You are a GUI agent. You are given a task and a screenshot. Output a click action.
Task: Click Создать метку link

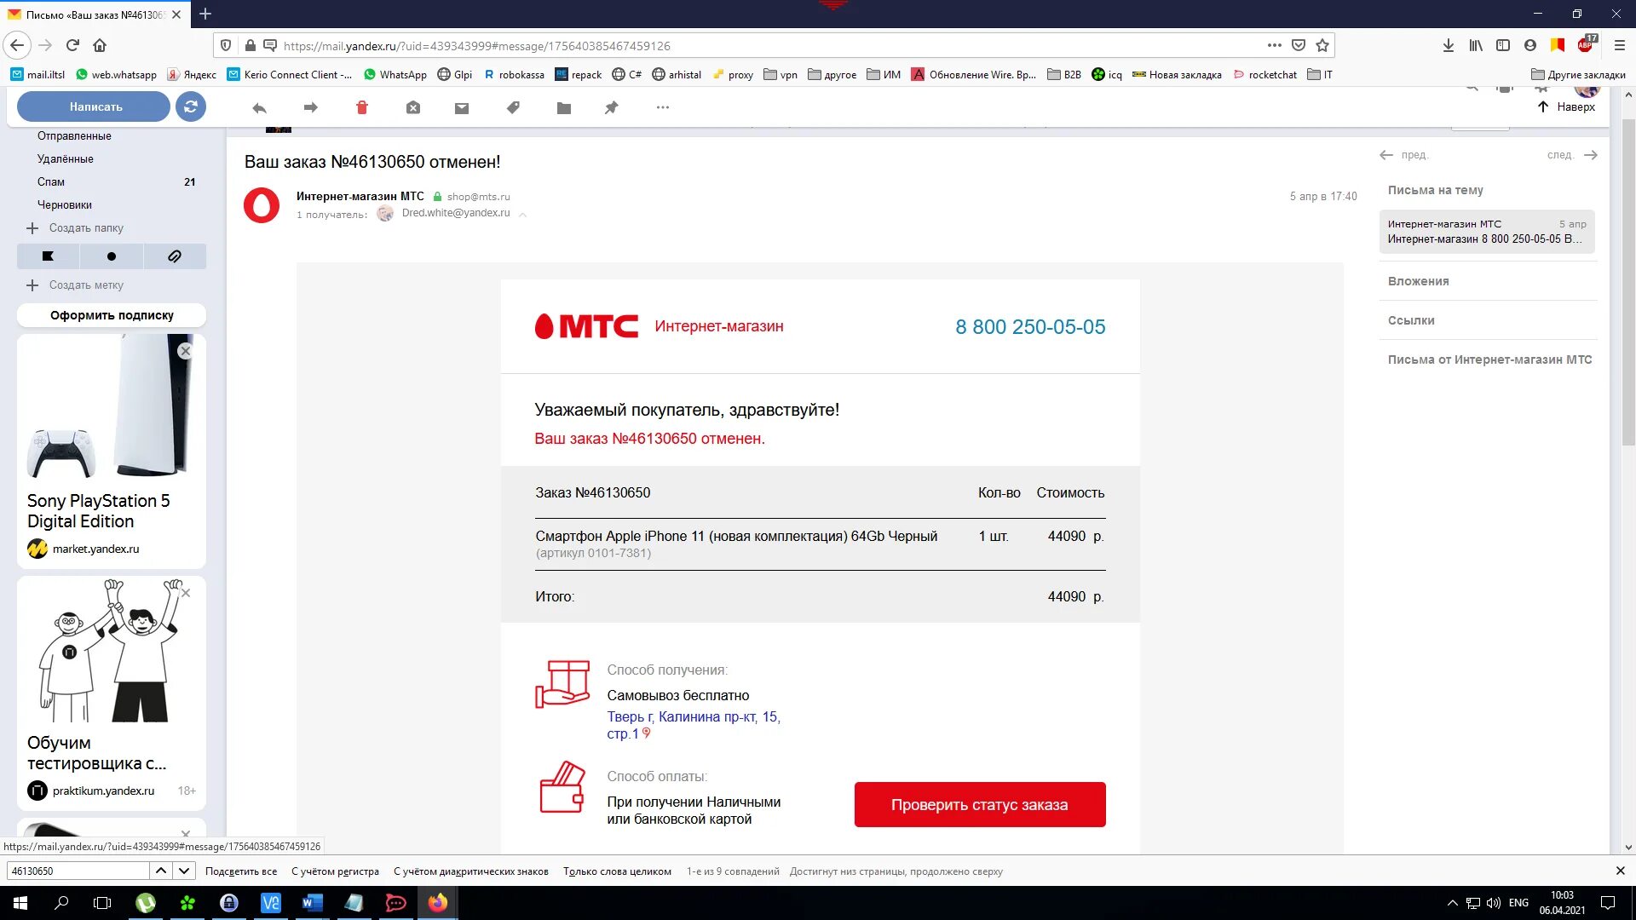(x=85, y=285)
